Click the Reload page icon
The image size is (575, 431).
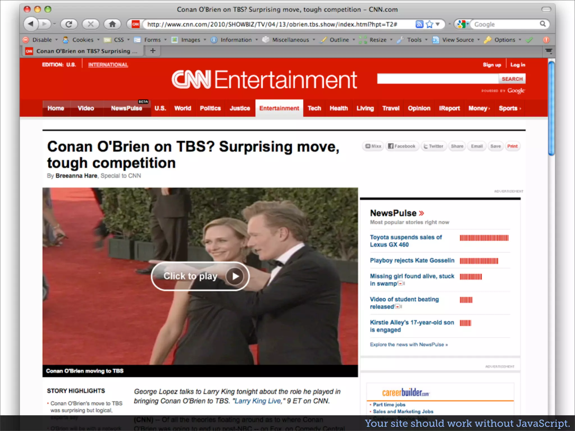[x=69, y=24]
